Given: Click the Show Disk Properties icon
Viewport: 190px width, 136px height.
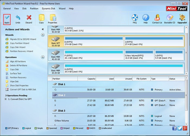Looking at the screenshot, I should coord(7,85).
